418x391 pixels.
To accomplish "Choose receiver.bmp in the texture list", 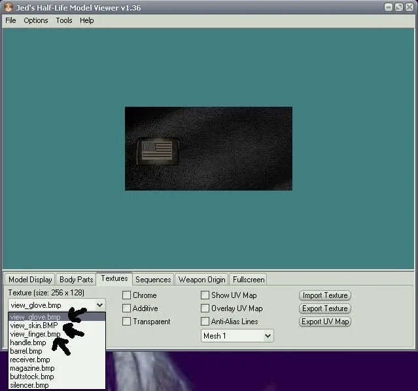I will 30,360.
